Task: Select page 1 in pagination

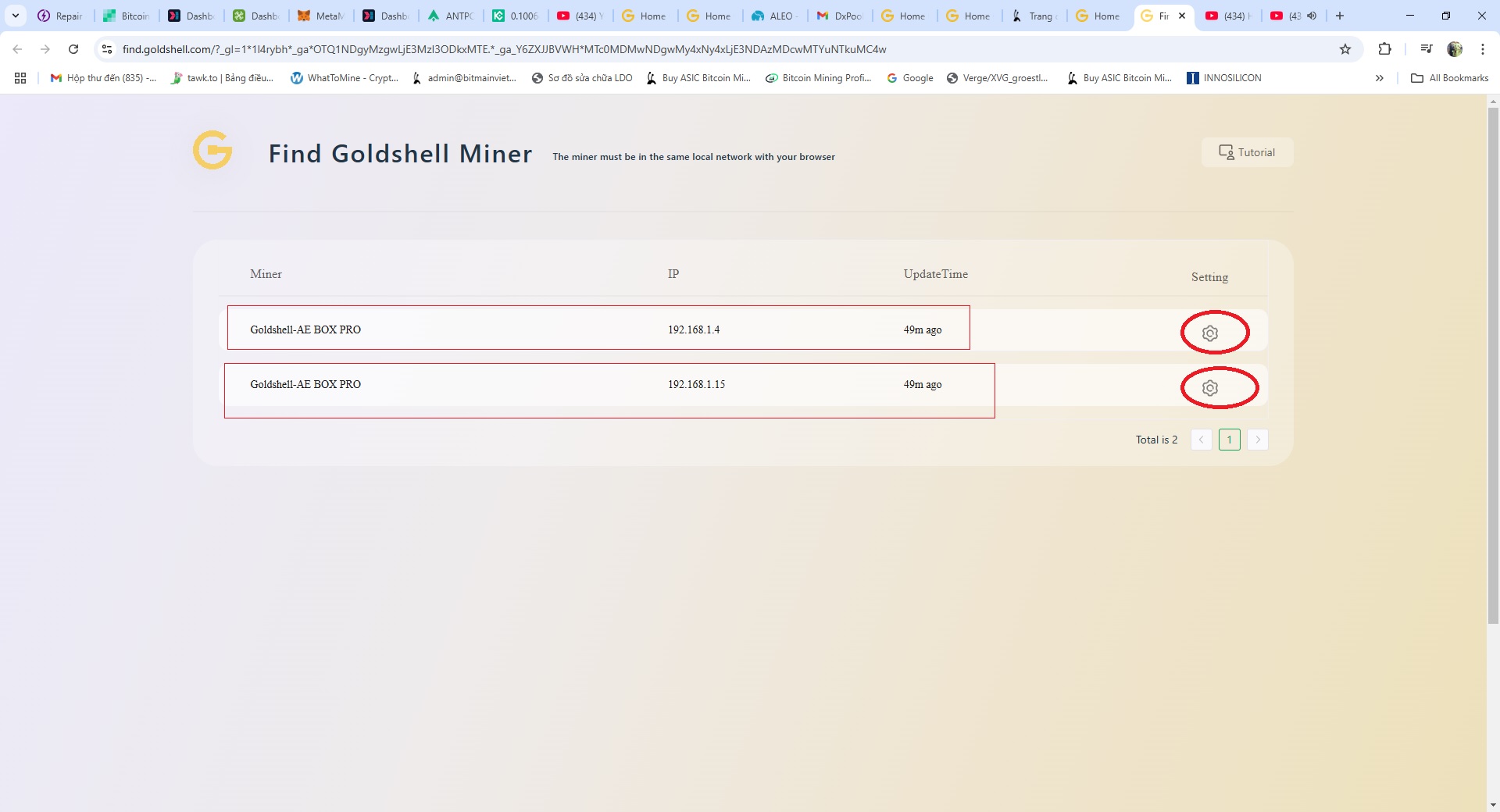Action: (x=1229, y=440)
